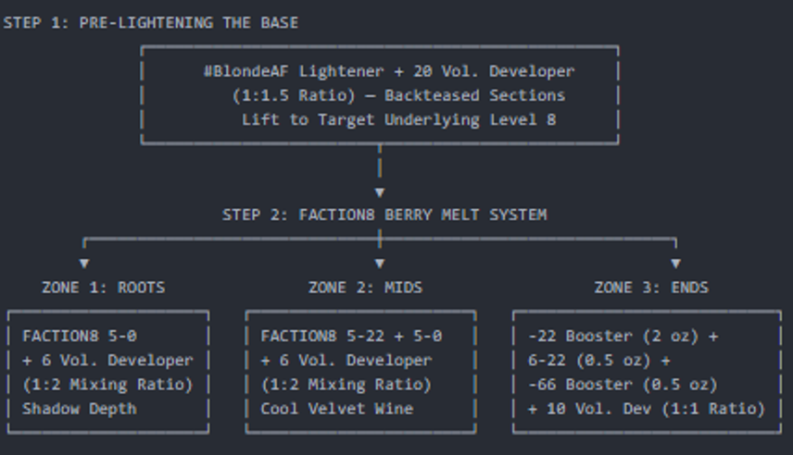
Task: Click Cool Velvet Wine text
Action: click(337, 409)
